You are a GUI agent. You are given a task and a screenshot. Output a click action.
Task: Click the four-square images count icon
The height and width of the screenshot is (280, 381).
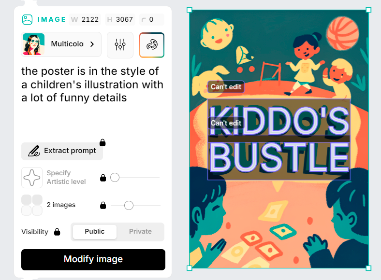click(x=32, y=205)
